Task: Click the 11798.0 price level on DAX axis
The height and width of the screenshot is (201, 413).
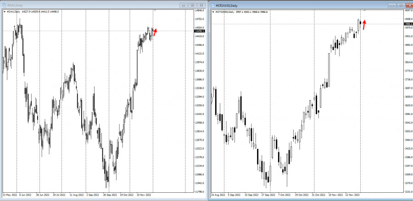Action: coord(200,192)
